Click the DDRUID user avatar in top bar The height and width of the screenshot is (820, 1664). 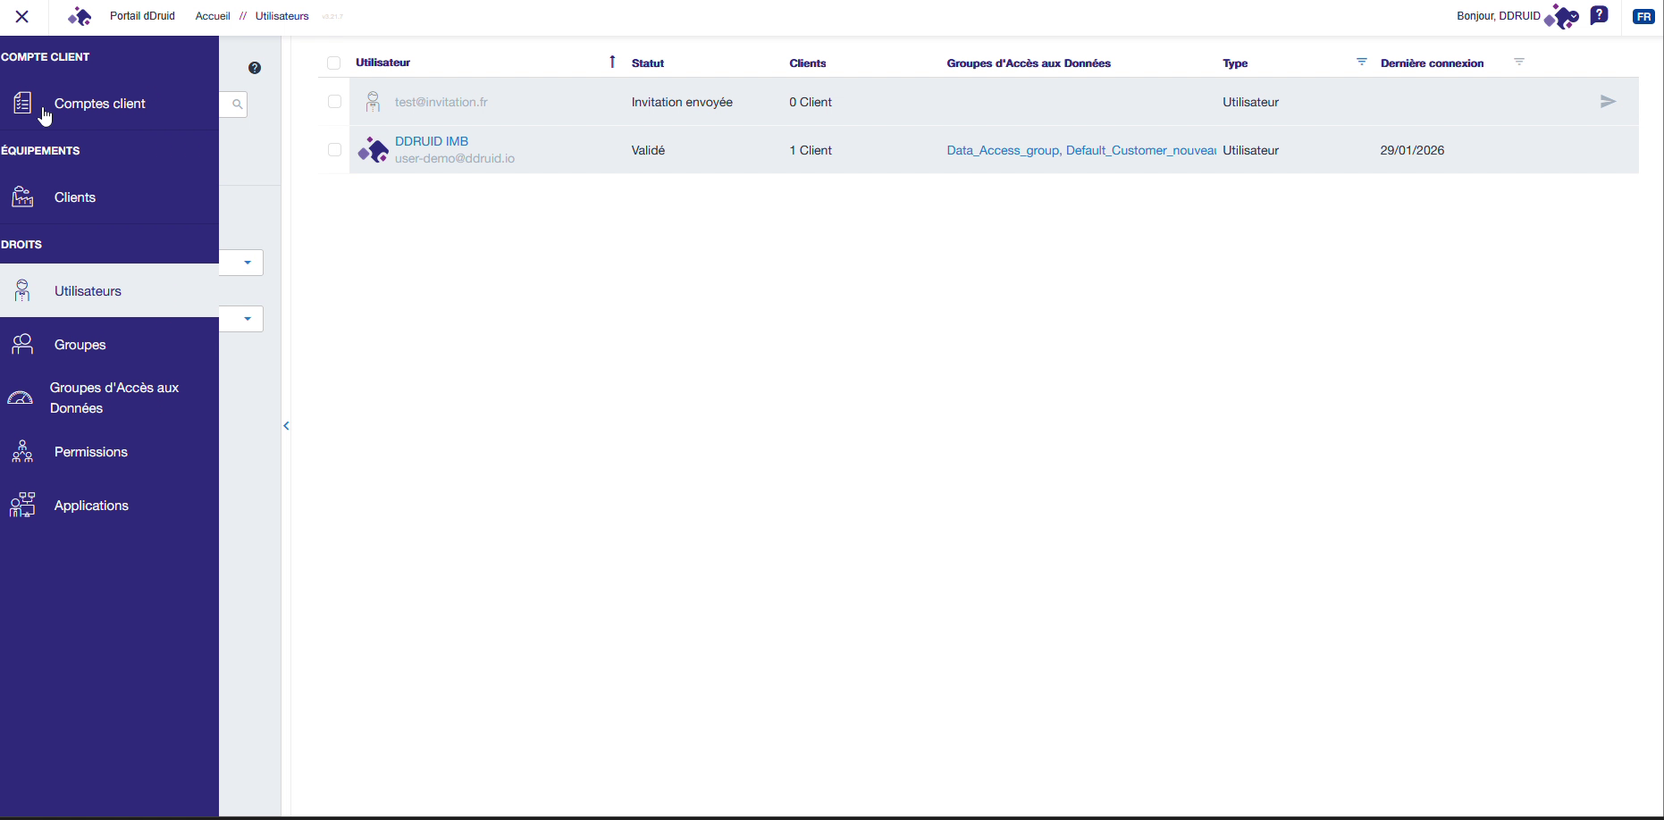[x=1561, y=16]
